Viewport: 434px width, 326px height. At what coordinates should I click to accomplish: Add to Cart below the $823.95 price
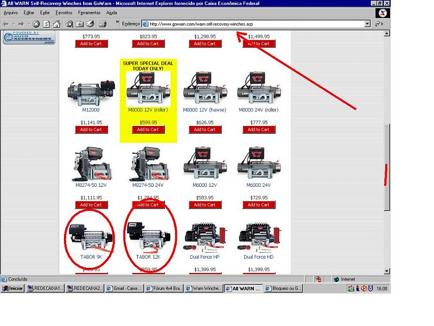coord(148,44)
